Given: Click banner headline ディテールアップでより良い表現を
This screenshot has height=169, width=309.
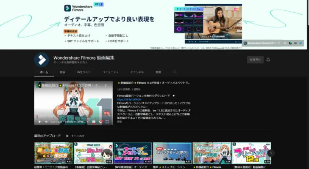Looking at the screenshot, I should [x=109, y=19].
